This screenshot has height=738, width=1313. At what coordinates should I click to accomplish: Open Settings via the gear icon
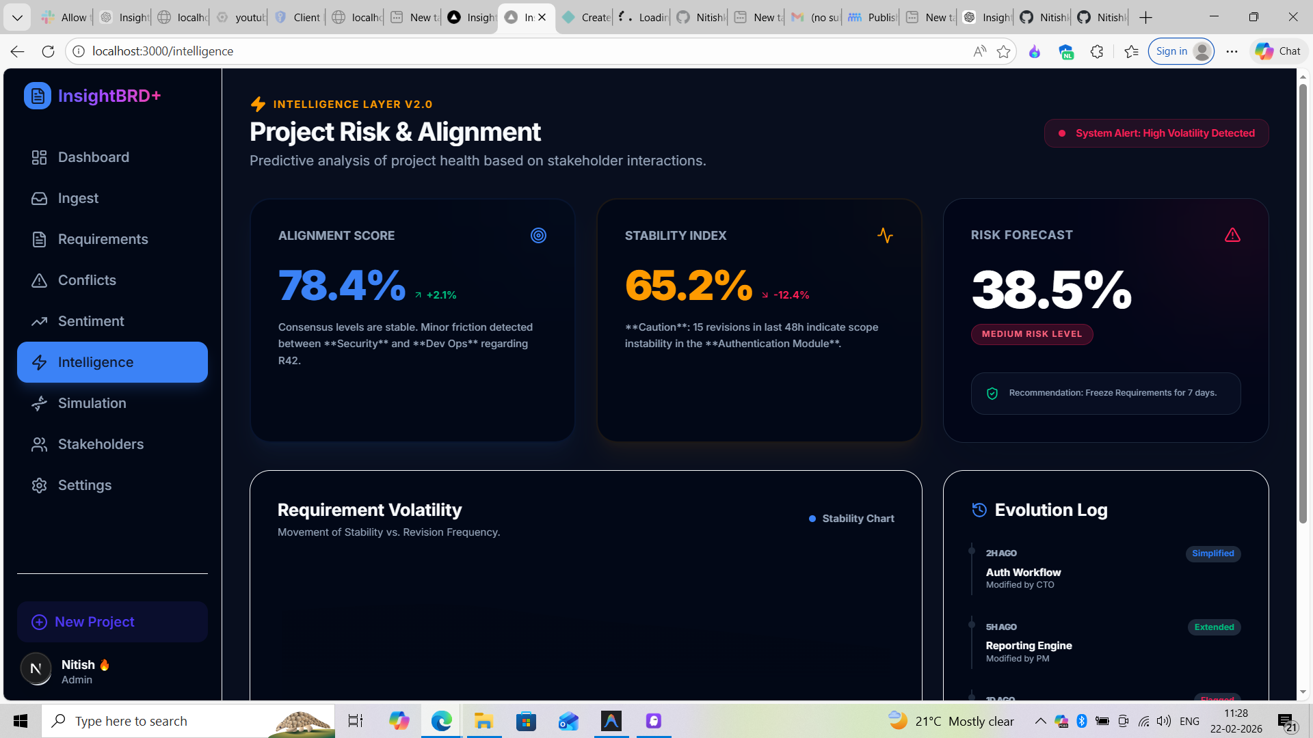[x=39, y=485]
